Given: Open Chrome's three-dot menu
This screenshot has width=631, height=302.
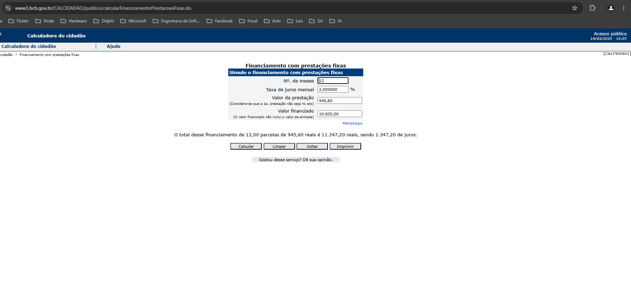Looking at the screenshot, I should 624,8.
